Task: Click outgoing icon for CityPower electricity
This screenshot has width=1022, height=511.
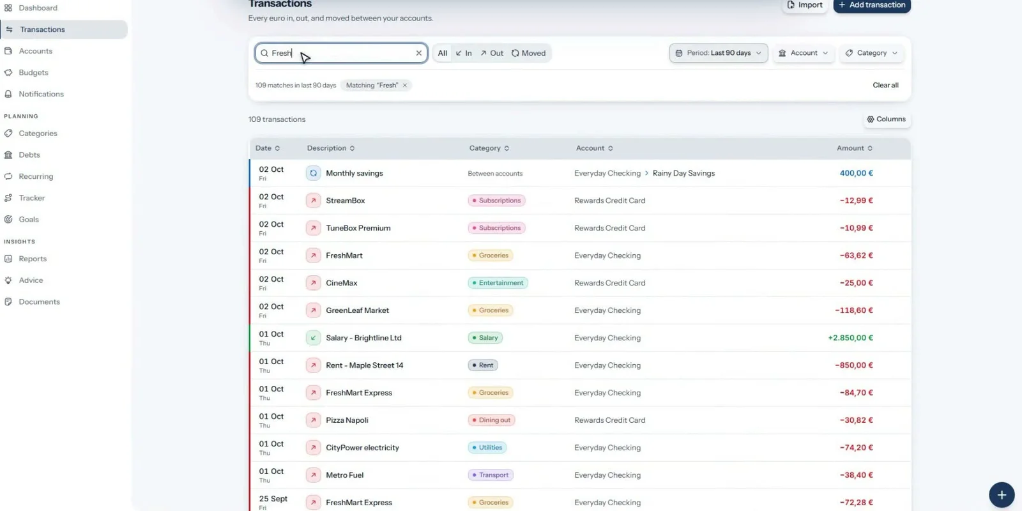Action: pyautogui.click(x=313, y=448)
